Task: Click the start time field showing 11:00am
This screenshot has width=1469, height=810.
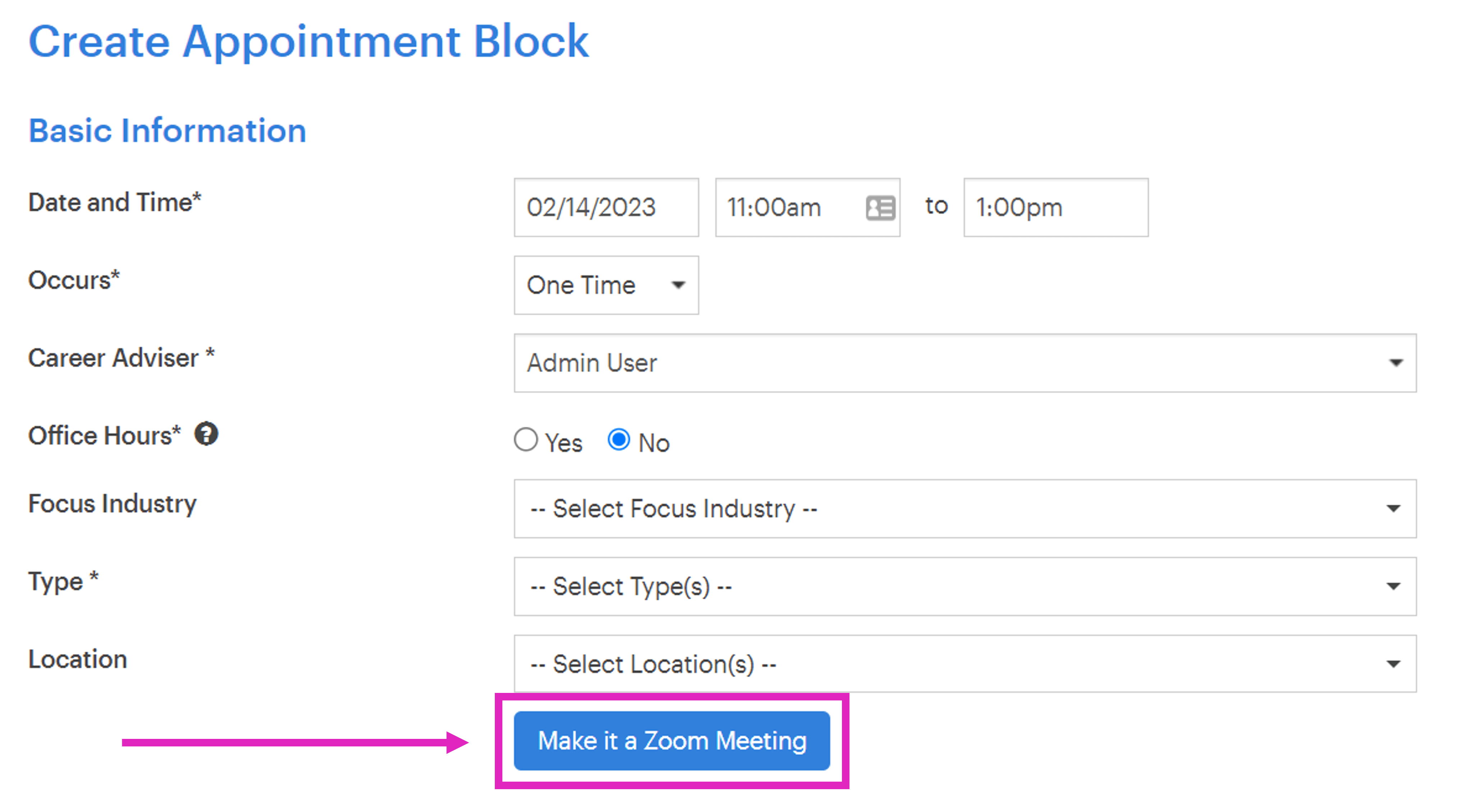Action: click(x=787, y=208)
